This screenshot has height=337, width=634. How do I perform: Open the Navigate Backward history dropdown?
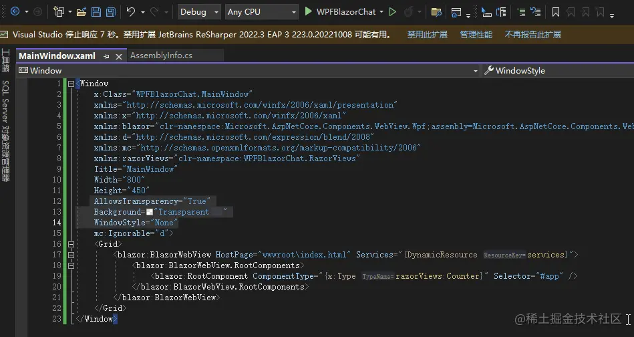(x=27, y=12)
